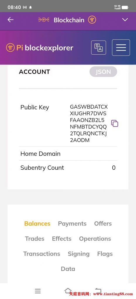Click the Pi blockexplorer logo
Screen dimensions: 136x299
(39, 48)
